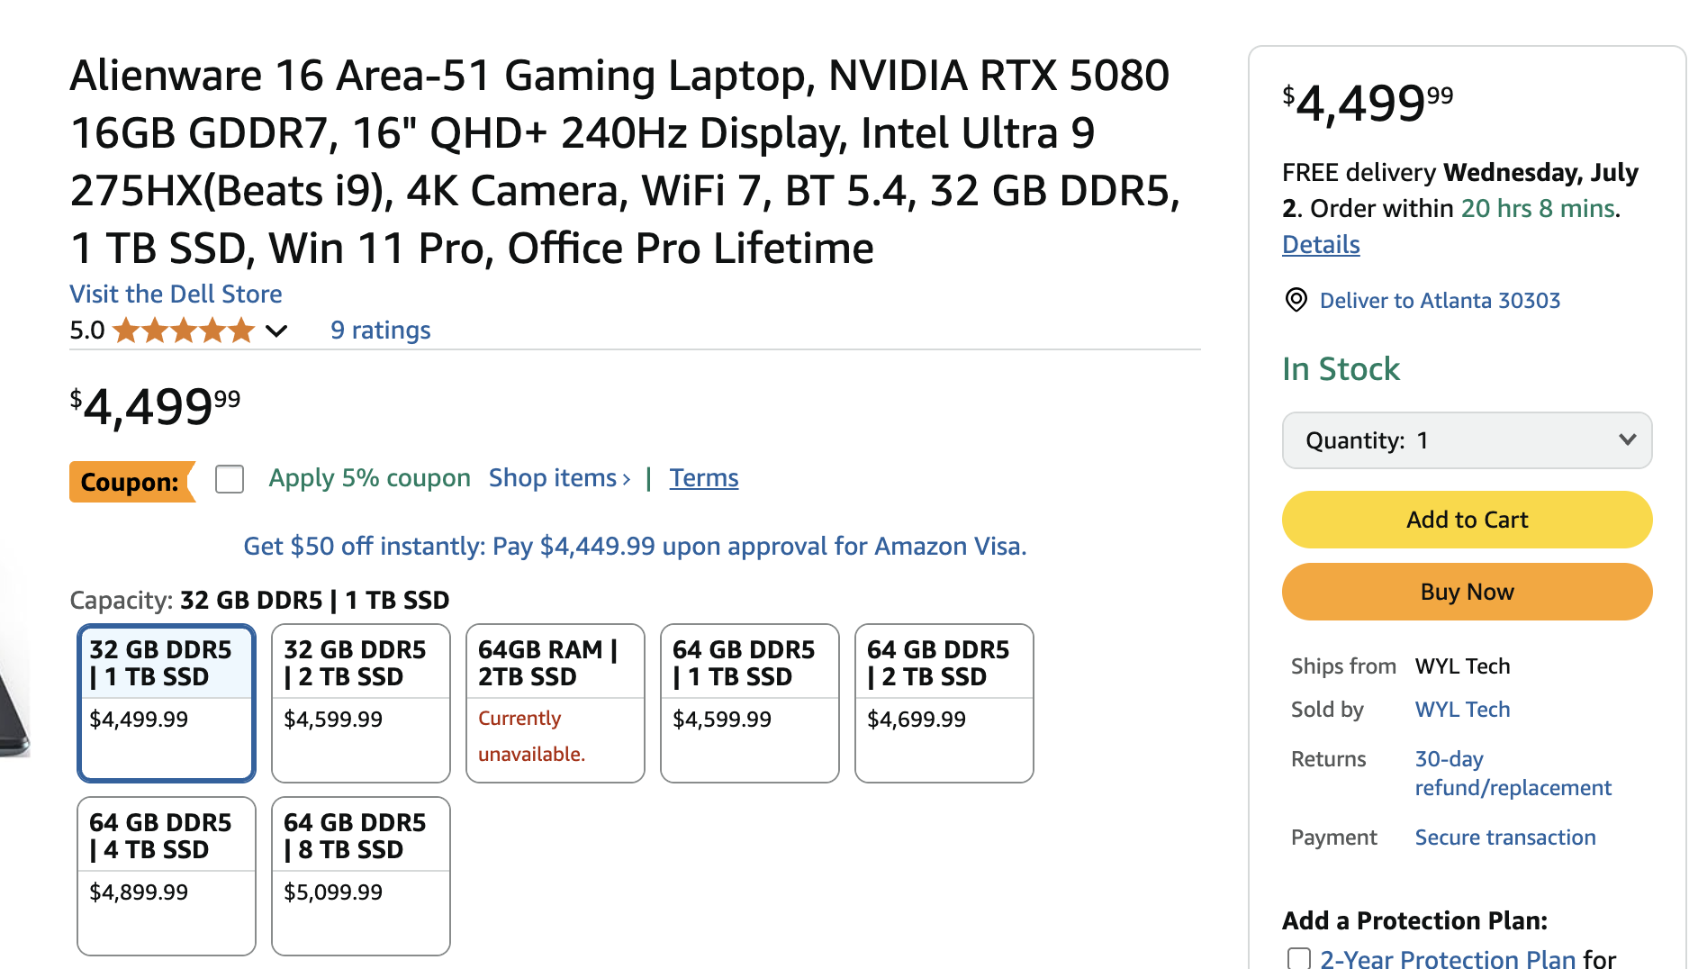Click the five-star rating icons
This screenshot has width=1689, height=969.
pos(184,331)
